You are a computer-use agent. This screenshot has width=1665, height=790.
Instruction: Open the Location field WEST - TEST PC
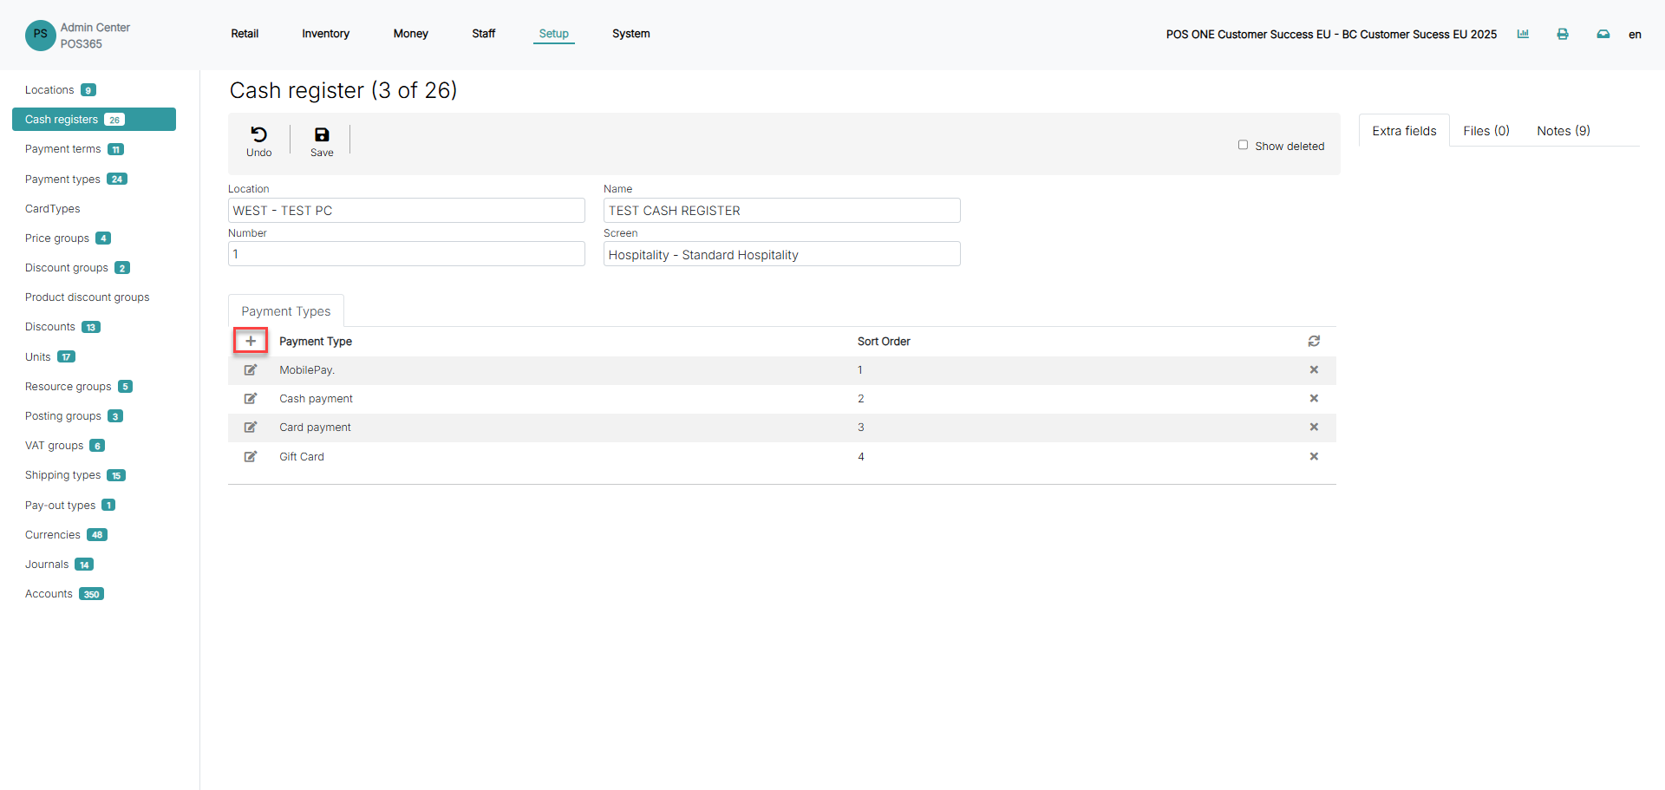pos(407,211)
